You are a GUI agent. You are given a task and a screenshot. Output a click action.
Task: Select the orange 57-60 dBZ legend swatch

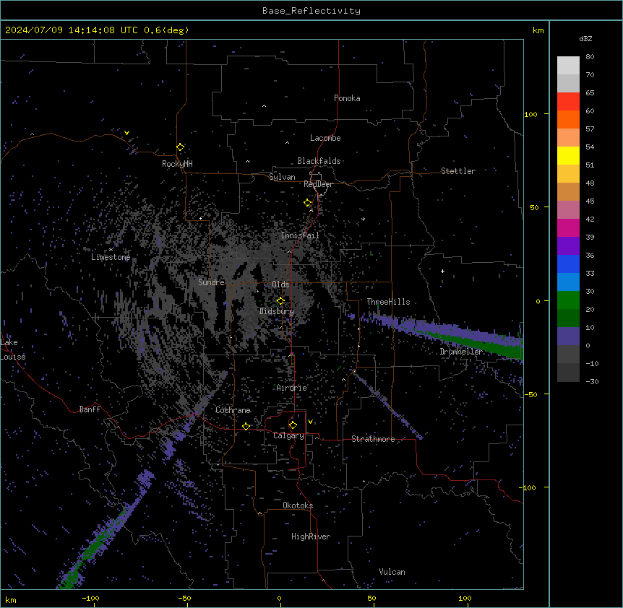click(568, 119)
